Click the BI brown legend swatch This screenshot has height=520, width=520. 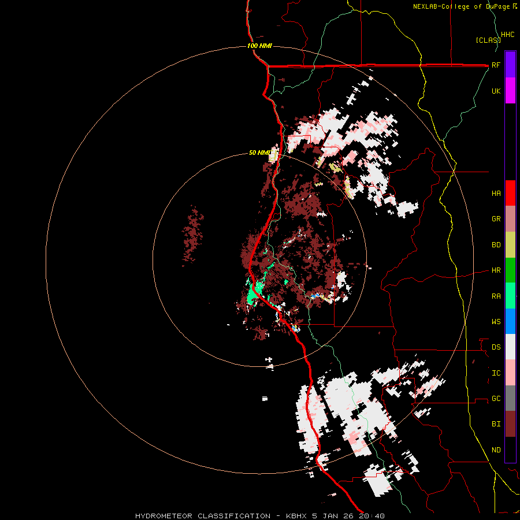coord(510,424)
